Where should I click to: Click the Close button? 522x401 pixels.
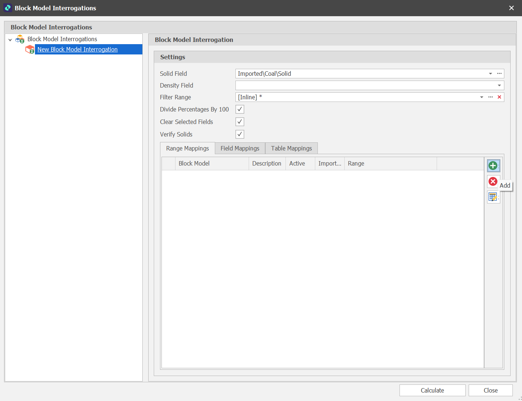(x=490, y=390)
